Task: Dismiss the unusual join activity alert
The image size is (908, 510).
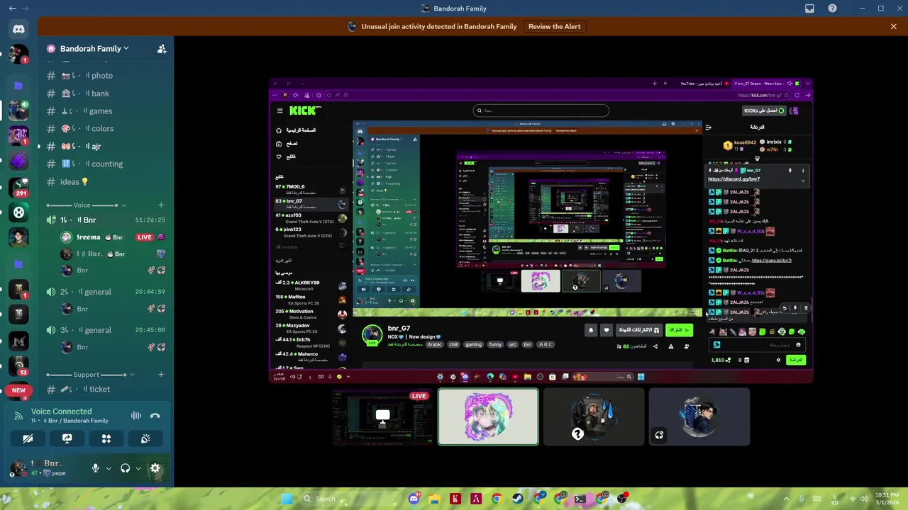Action: click(x=894, y=27)
